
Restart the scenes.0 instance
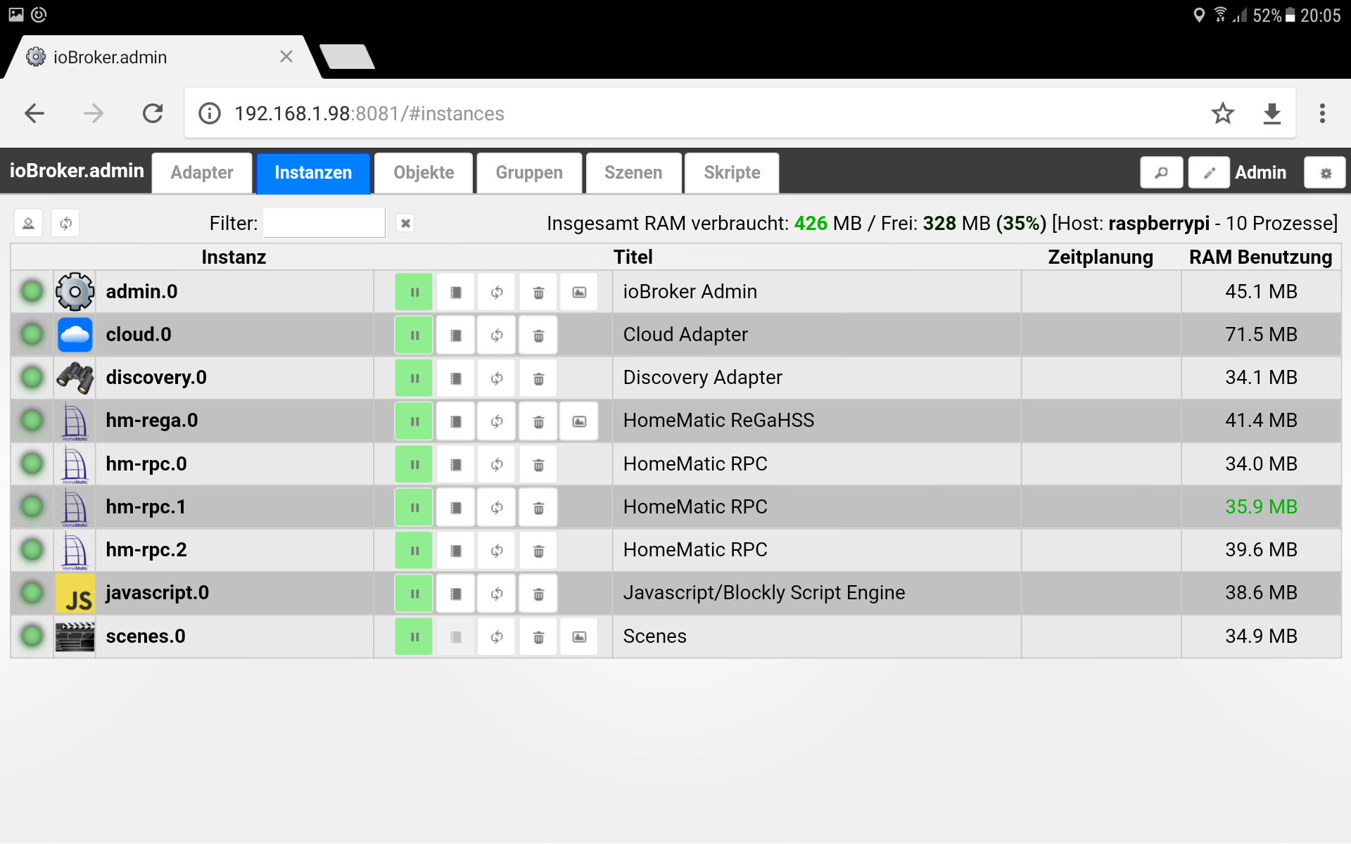pyautogui.click(x=497, y=637)
